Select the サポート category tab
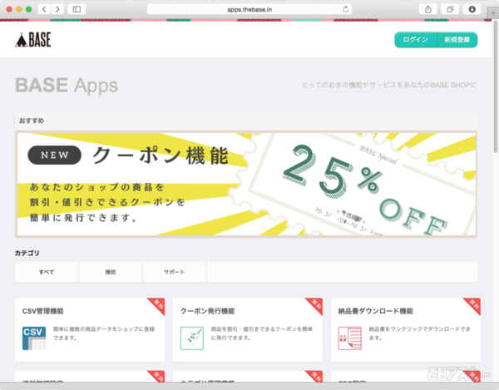Viewport: 499px width, 390px height. [174, 272]
